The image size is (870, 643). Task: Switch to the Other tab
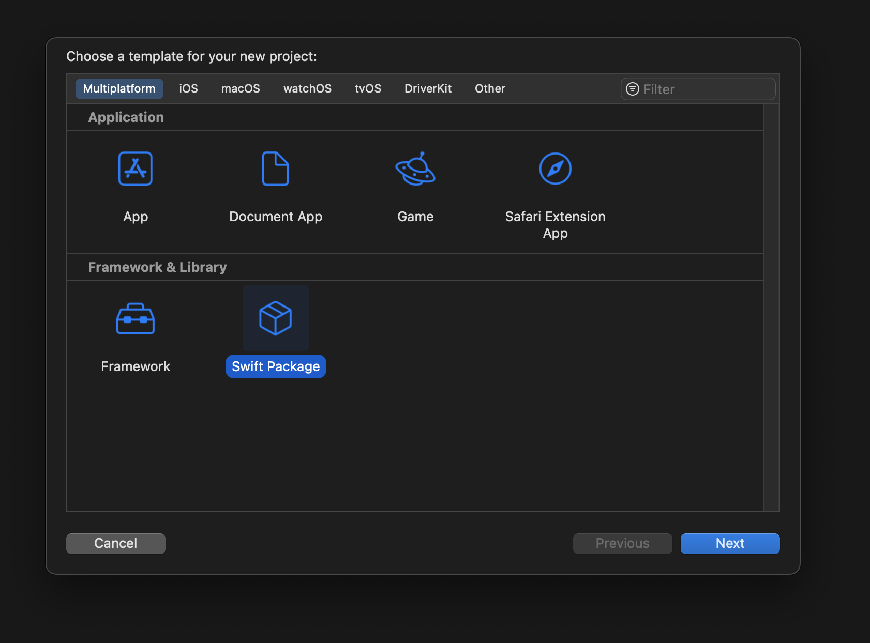click(x=490, y=88)
